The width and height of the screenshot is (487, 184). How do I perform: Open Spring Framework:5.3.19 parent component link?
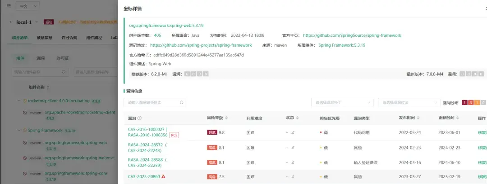(342, 45)
